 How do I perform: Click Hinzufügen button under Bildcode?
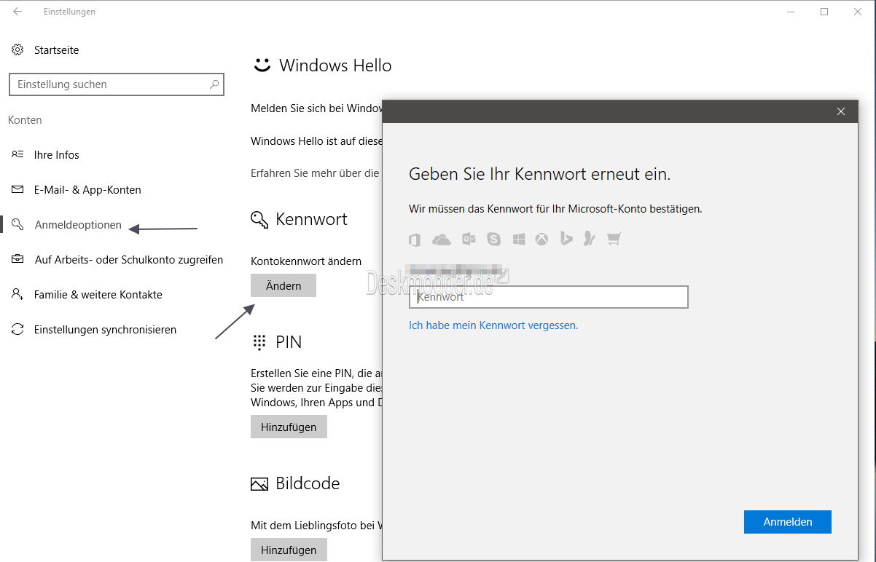pyautogui.click(x=289, y=550)
